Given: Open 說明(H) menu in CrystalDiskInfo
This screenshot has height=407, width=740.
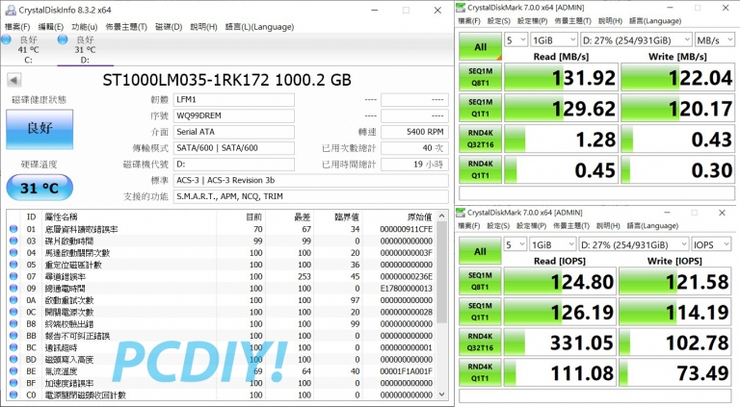Looking at the screenshot, I should [203, 27].
